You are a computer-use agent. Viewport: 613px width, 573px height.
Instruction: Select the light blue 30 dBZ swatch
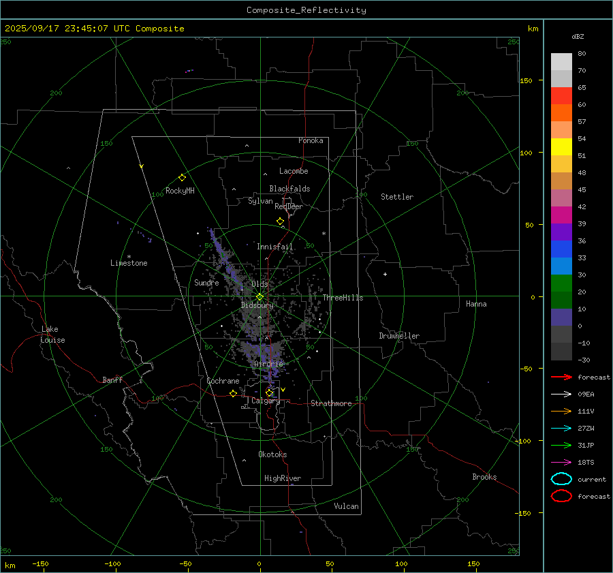coord(561,266)
